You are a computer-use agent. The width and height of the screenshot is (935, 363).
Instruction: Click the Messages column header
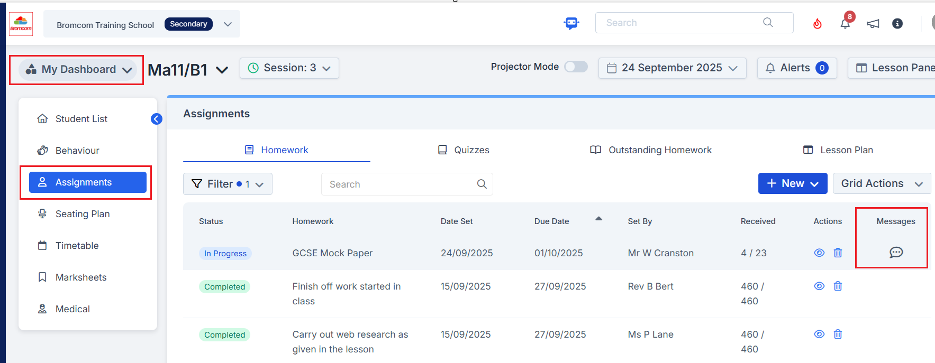pyautogui.click(x=896, y=221)
